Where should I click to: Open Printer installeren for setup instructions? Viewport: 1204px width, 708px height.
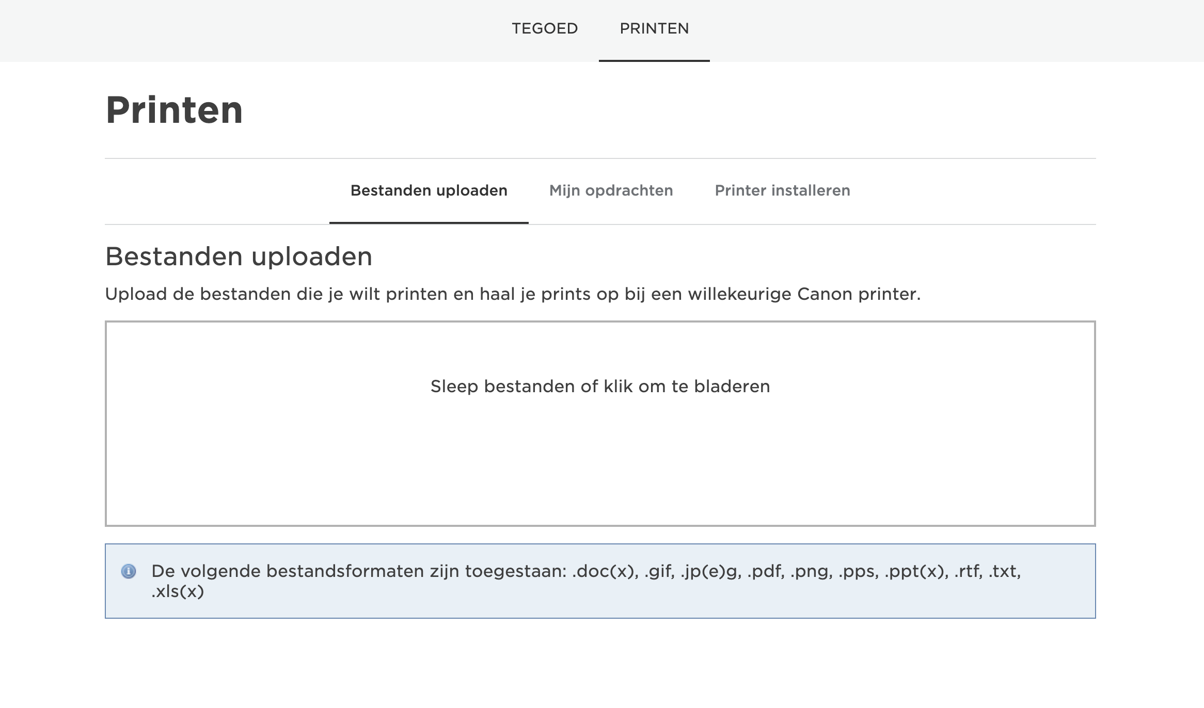coord(782,190)
